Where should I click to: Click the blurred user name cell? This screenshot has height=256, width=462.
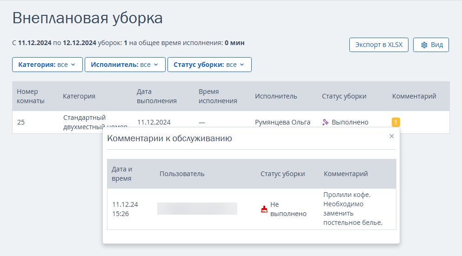[197, 209]
